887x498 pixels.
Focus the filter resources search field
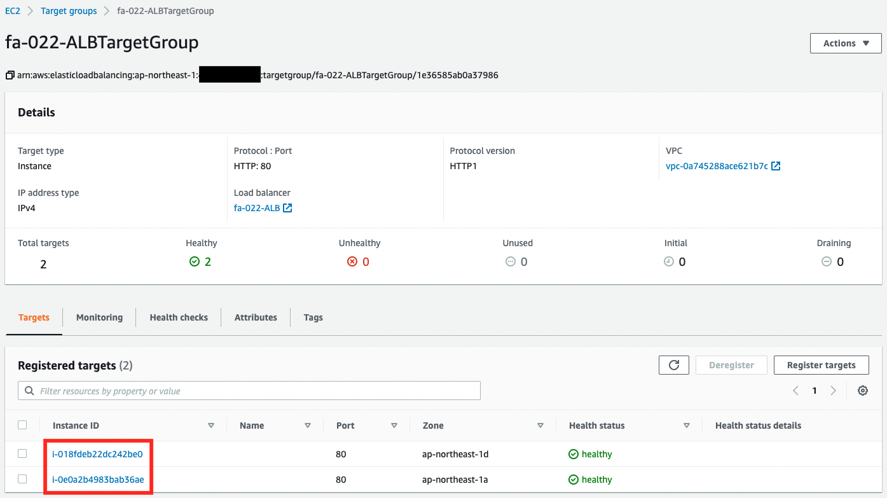[x=254, y=391]
